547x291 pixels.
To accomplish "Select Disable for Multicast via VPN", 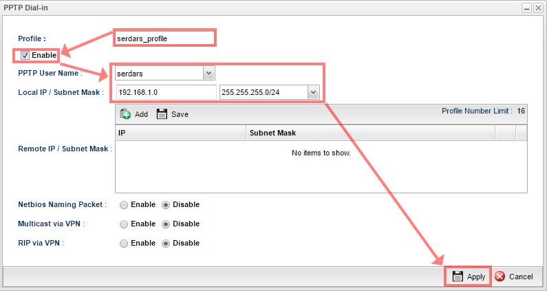I will tap(166, 224).
